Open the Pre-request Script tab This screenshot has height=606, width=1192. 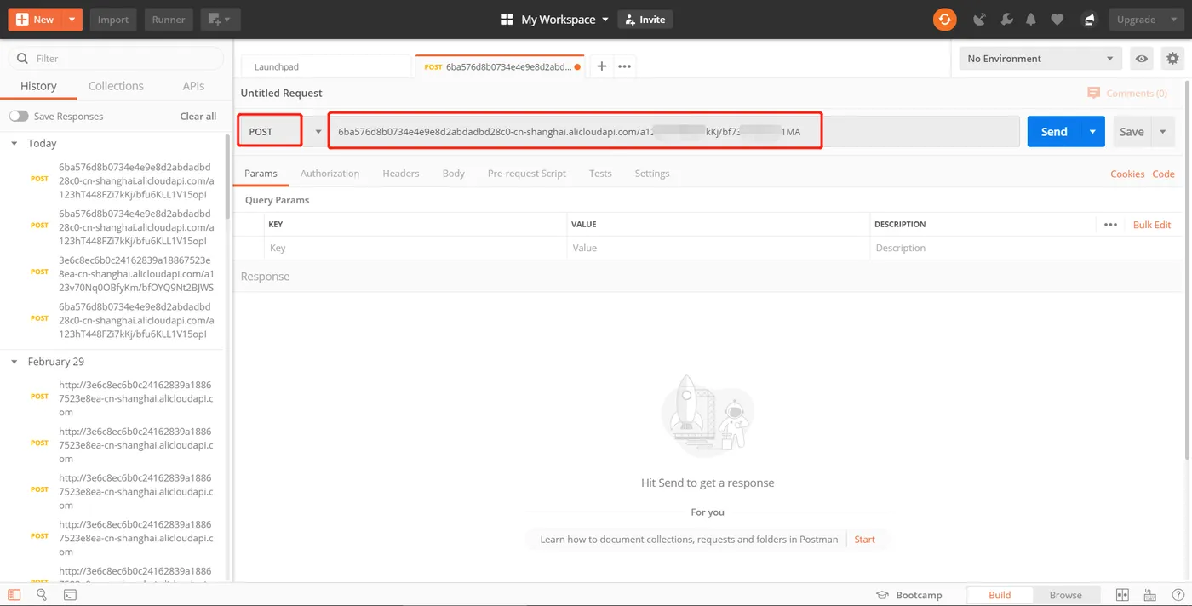point(527,174)
